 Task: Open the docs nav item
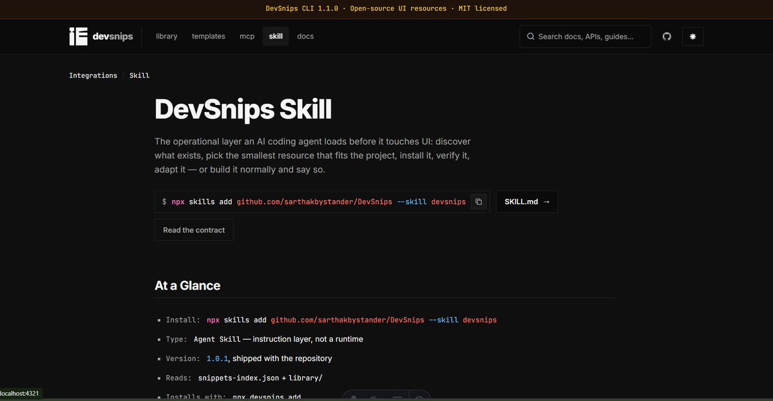[x=305, y=37]
